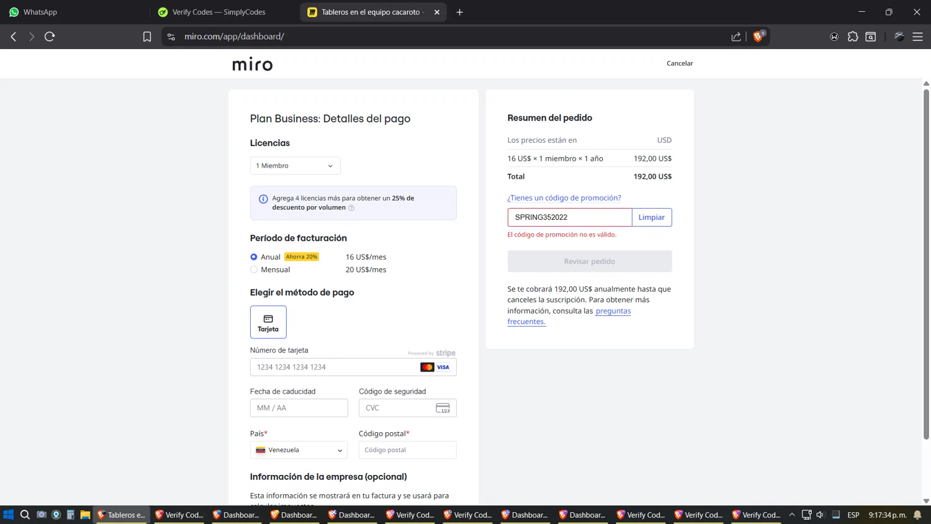Click the 192,00 US$ Total amount

pos(652,177)
